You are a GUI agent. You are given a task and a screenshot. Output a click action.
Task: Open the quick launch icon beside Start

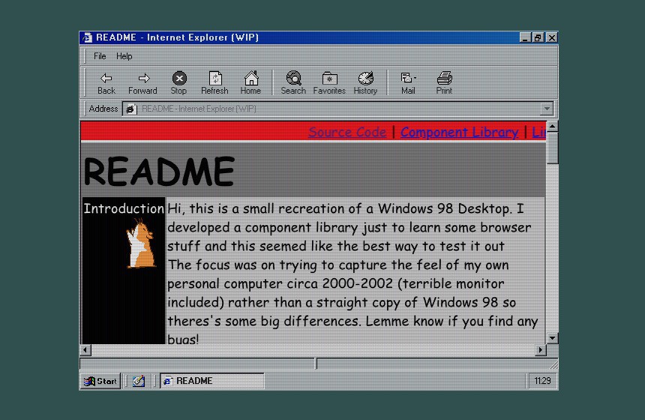[139, 381]
